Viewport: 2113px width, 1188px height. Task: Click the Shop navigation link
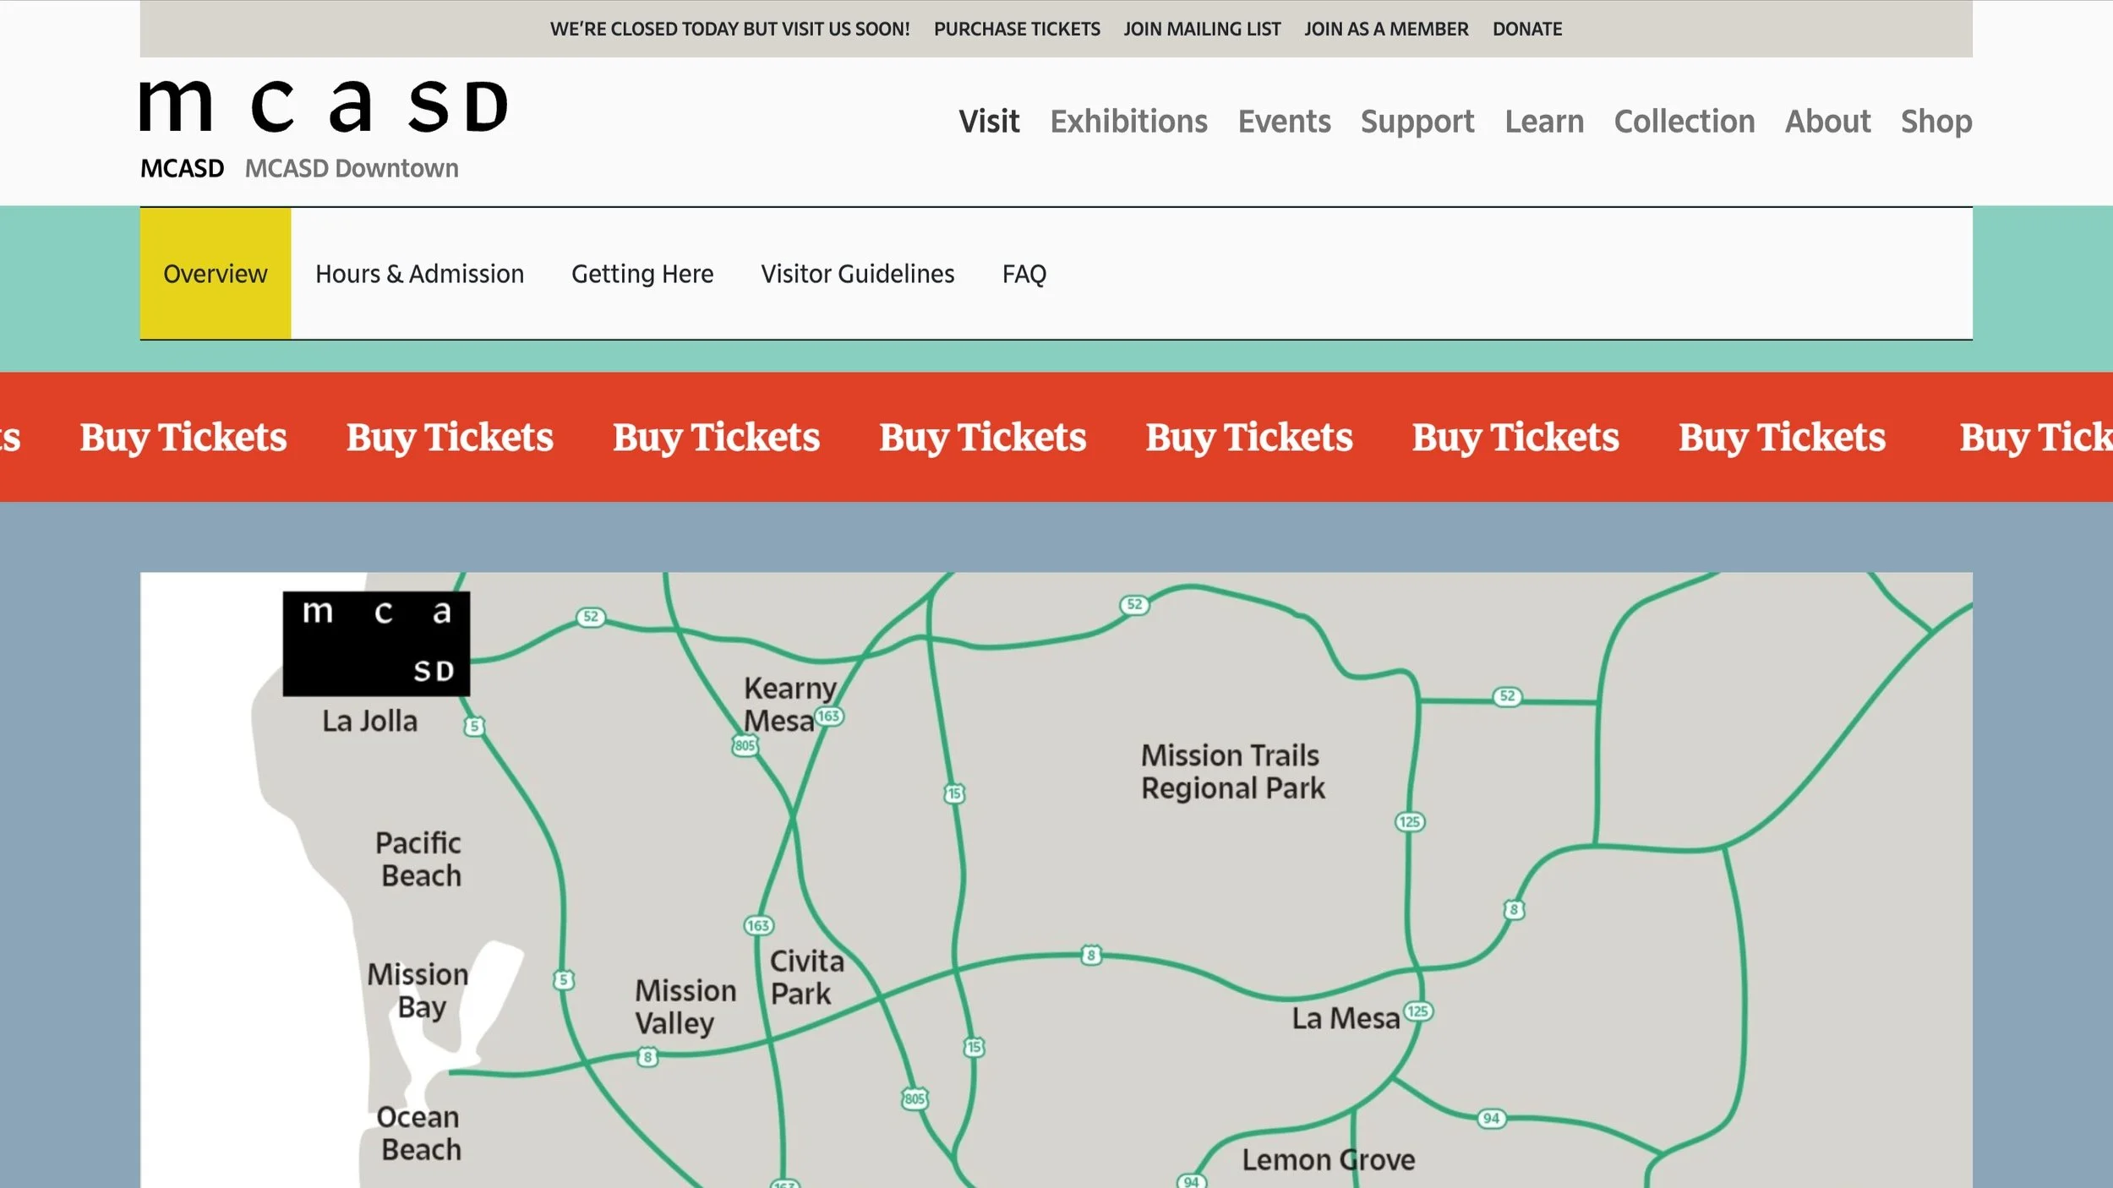point(1936,122)
